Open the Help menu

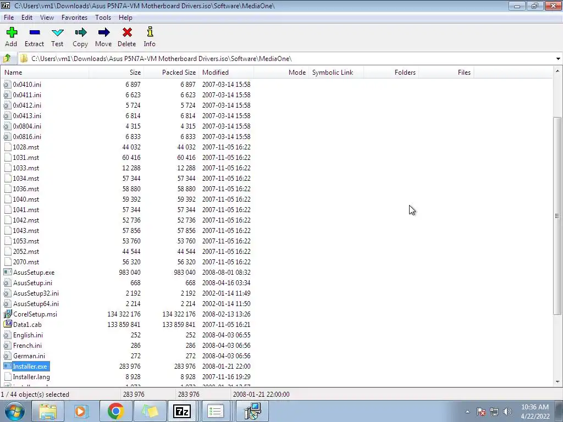pyautogui.click(x=125, y=17)
